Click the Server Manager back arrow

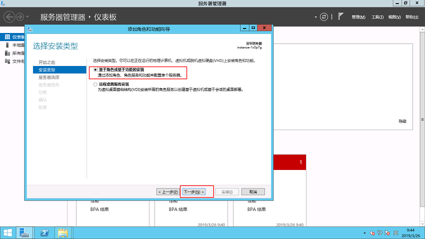pyautogui.click(x=9, y=17)
